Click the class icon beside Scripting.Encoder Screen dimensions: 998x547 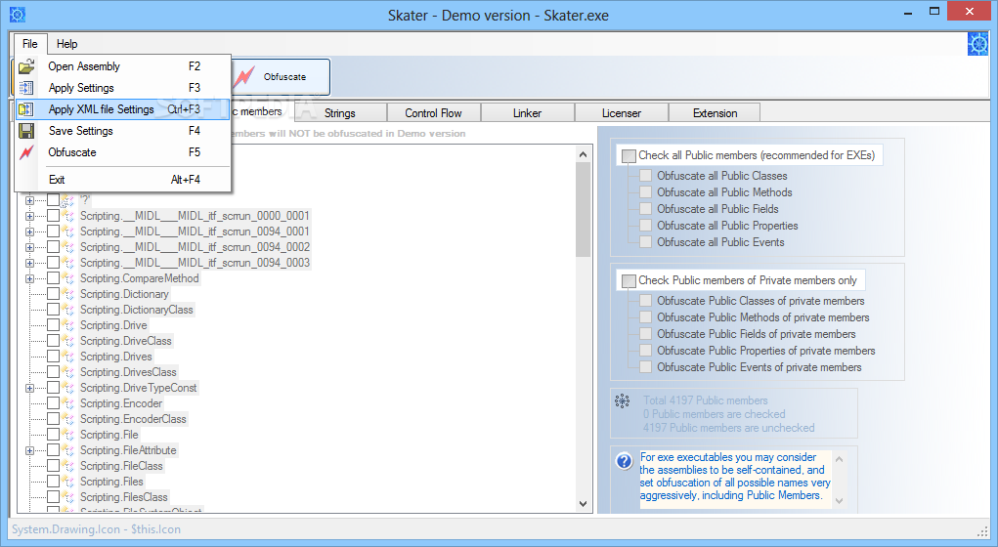[67, 403]
